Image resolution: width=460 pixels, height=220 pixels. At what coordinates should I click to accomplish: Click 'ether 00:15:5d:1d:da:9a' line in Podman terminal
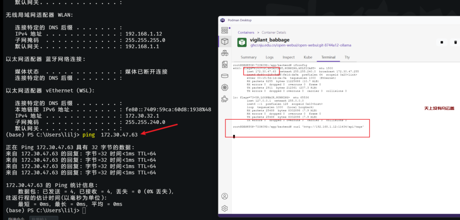[x=292, y=78]
